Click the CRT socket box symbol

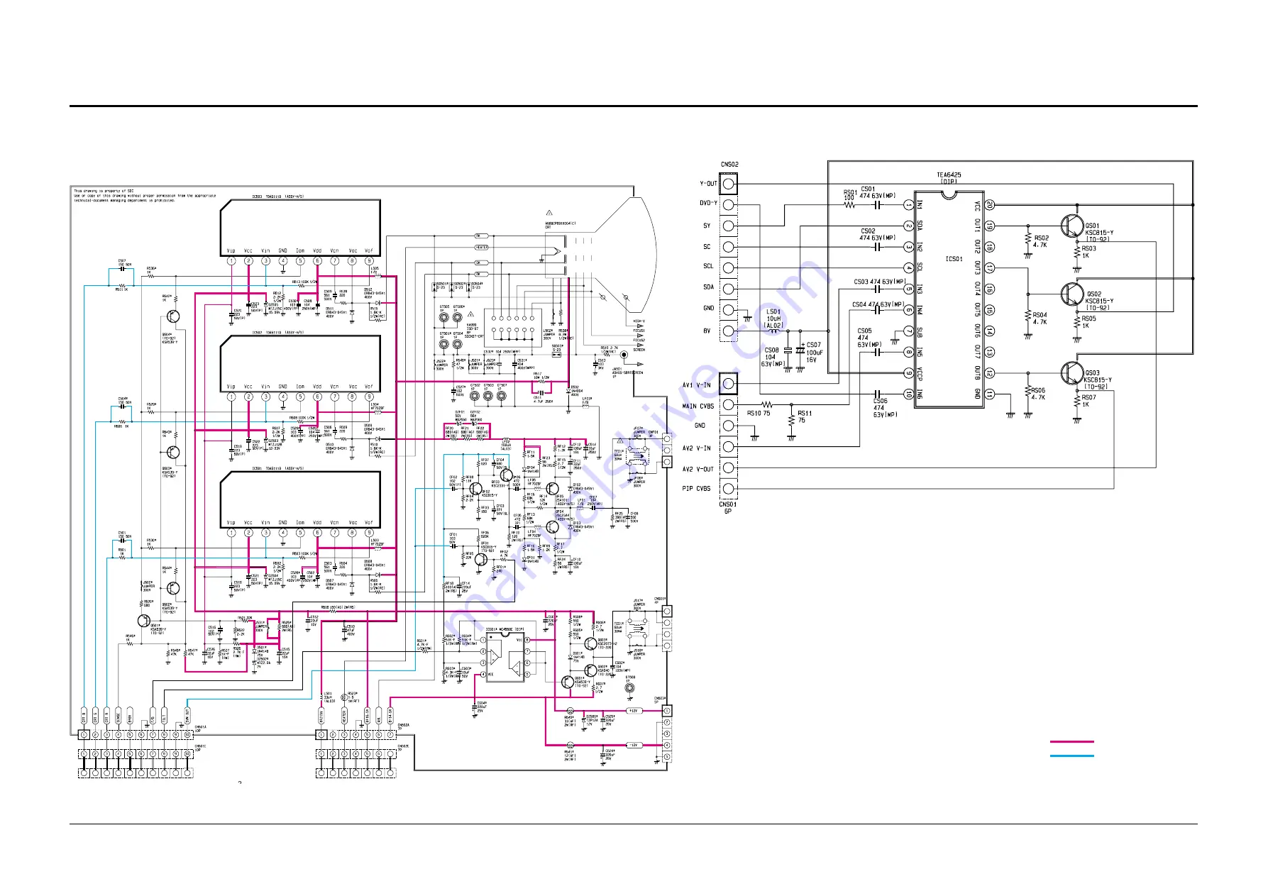[x=512, y=327]
